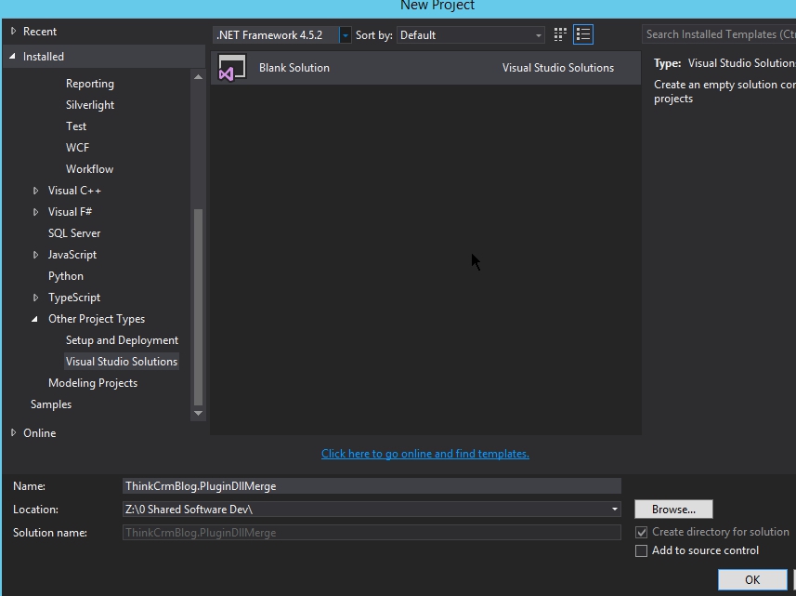Expand the Recent section

point(13,31)
